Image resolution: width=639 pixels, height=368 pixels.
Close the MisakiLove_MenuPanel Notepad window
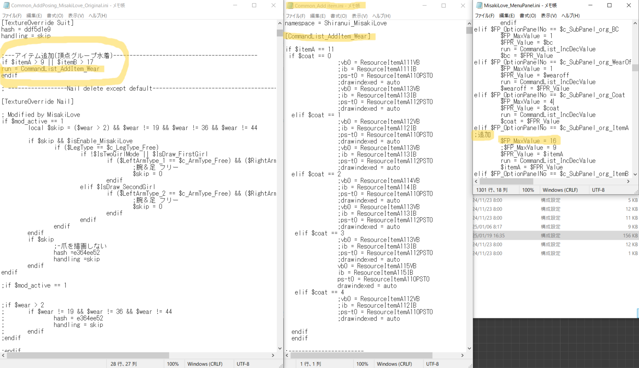[628, 5]
